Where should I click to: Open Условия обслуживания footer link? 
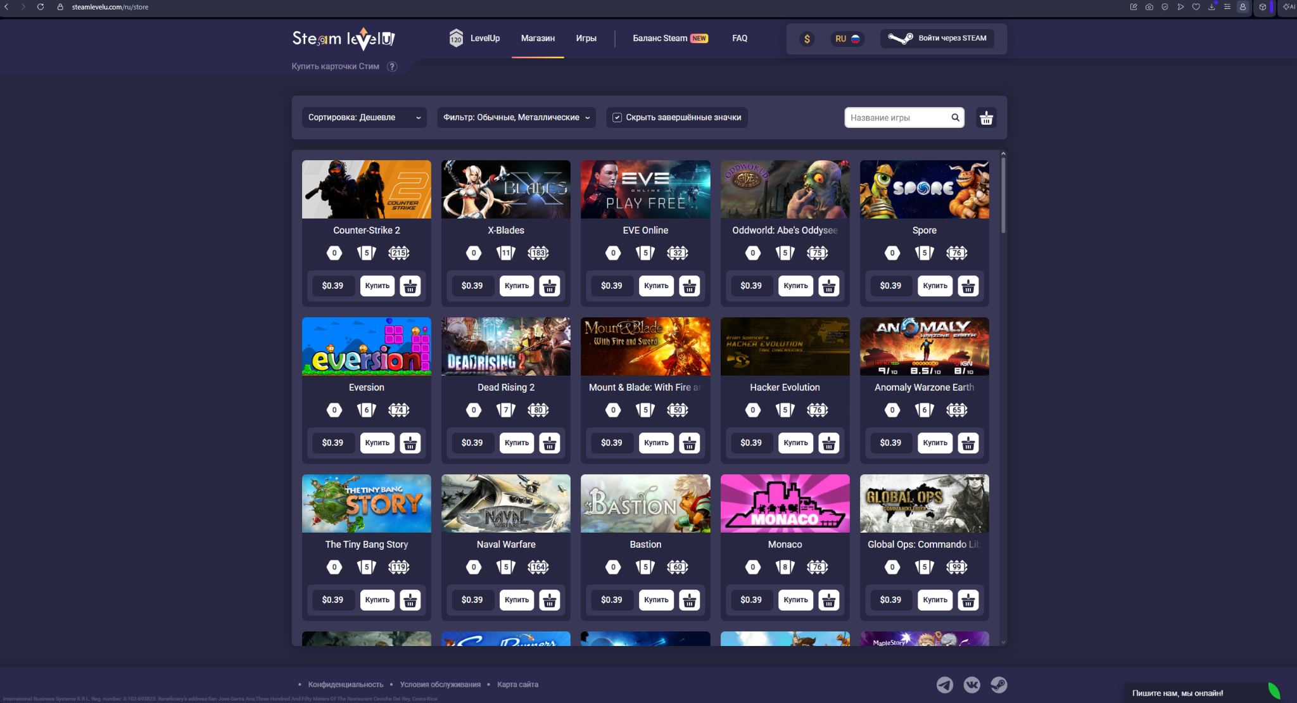440,685
